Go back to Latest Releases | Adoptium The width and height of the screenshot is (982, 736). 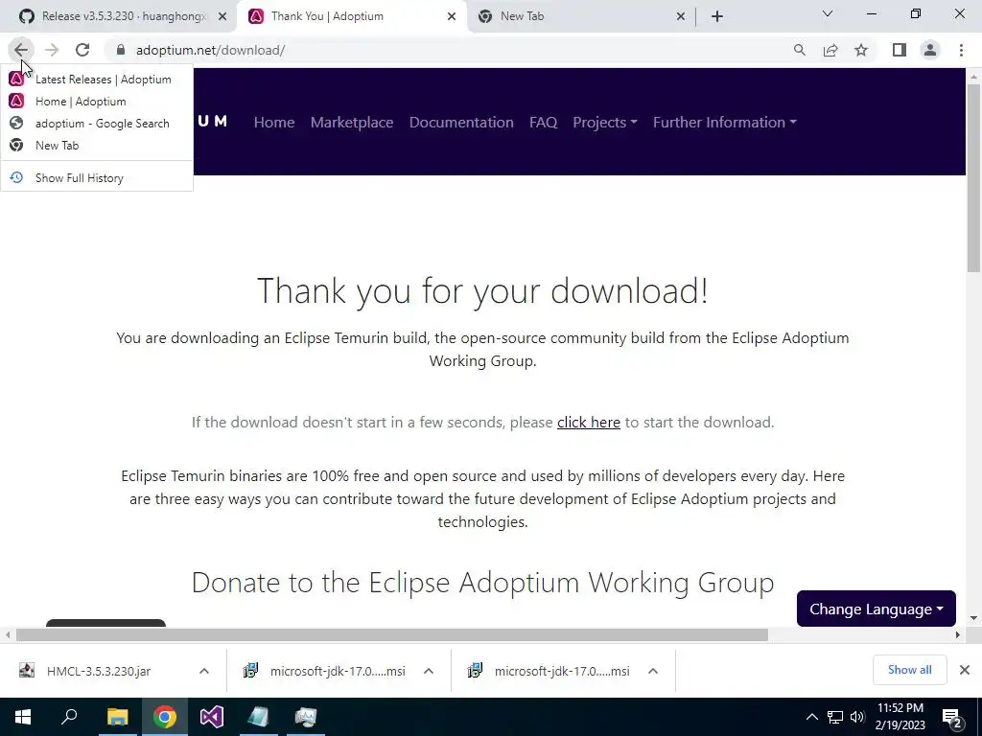coord(97,80)
